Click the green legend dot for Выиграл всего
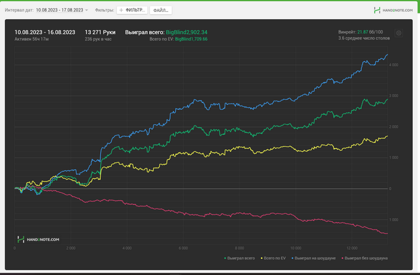Viewport: 420px width, 275px height. [x=225, y=258]
